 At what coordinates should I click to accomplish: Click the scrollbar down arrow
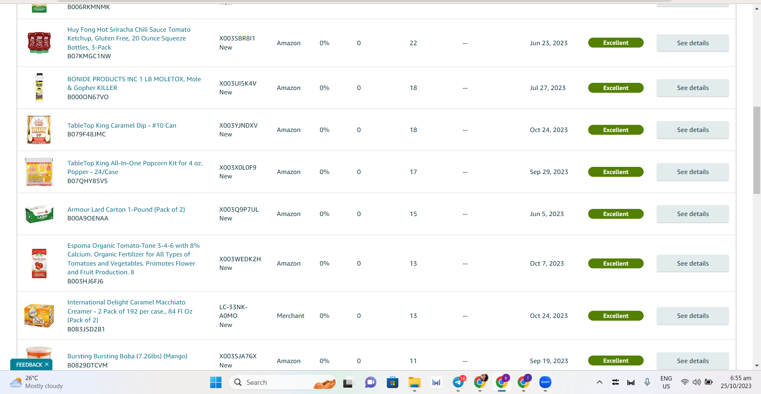(x=757, y=365)
